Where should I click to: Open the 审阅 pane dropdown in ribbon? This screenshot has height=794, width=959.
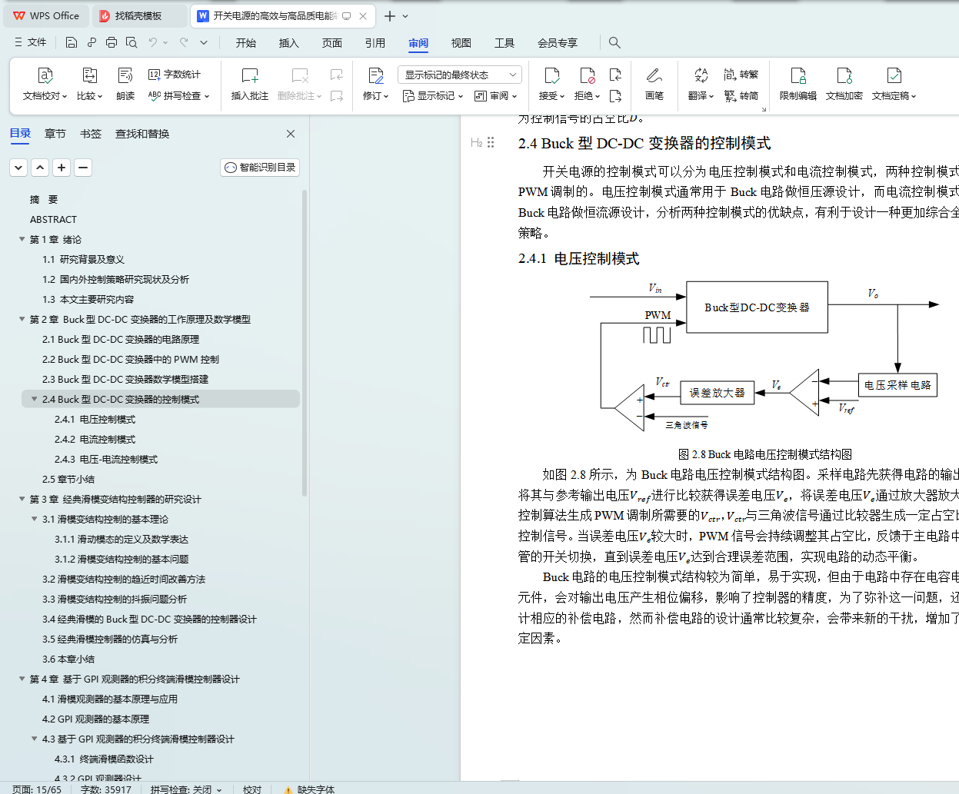[x=496, y=96]
